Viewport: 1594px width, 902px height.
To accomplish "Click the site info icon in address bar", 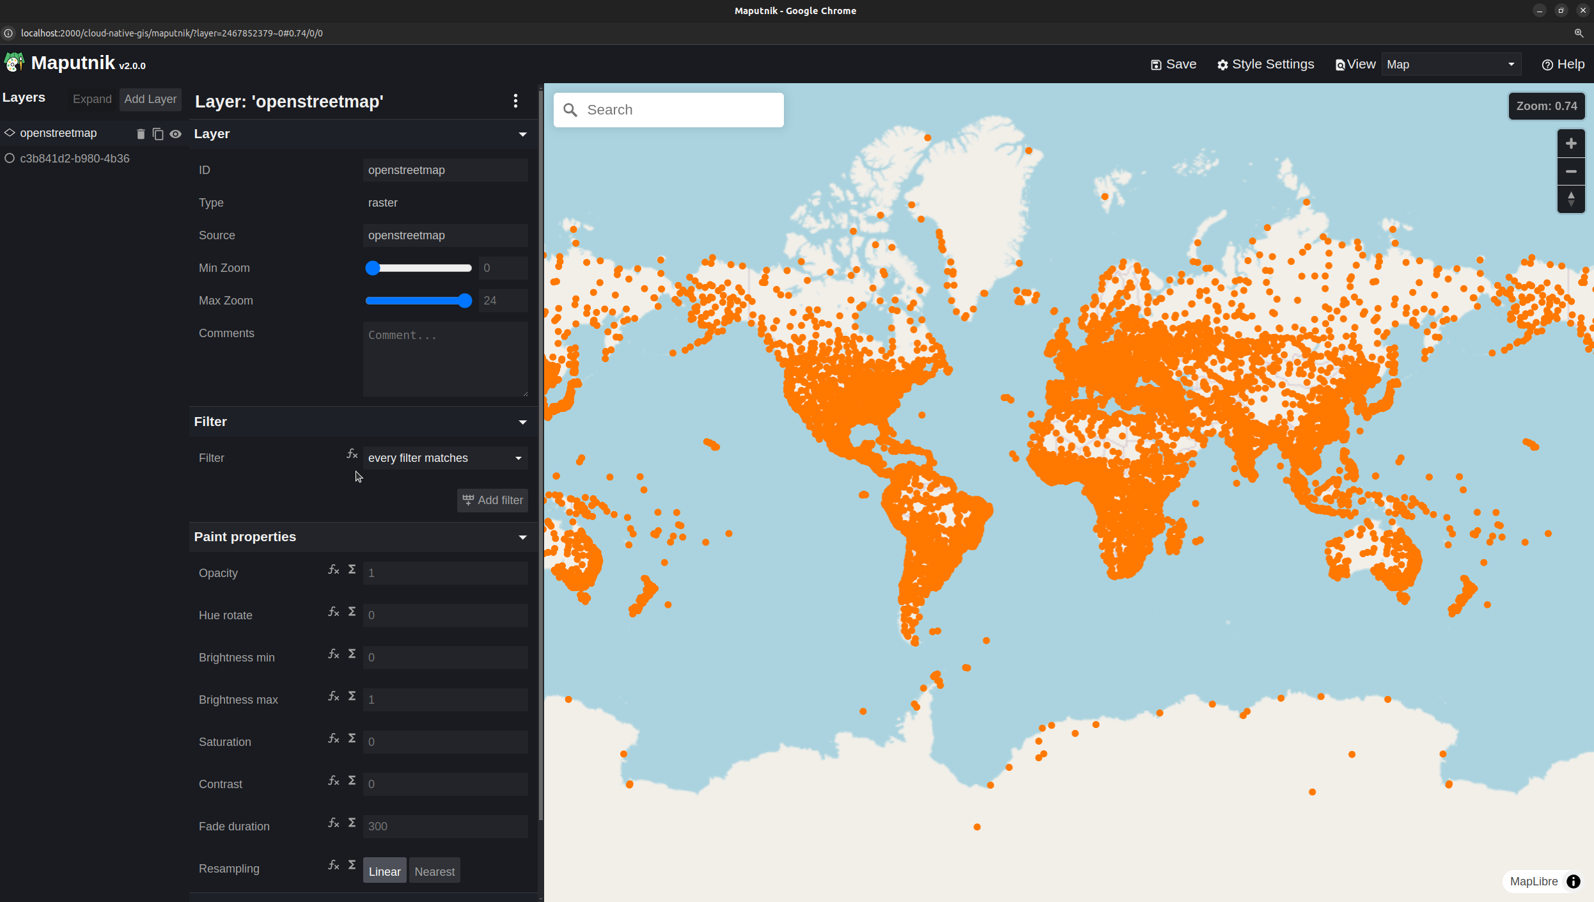I will (x=8, y=33).
